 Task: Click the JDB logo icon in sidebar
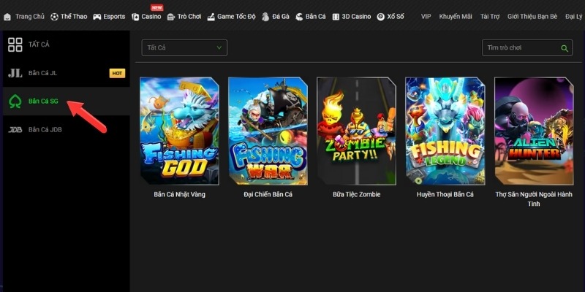(15, 130)
